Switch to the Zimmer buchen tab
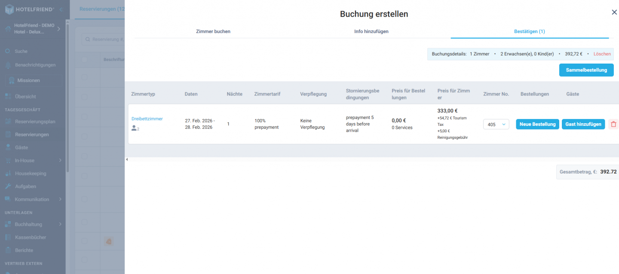Viewport: 619px width, 274px height. tap(213, 31)
